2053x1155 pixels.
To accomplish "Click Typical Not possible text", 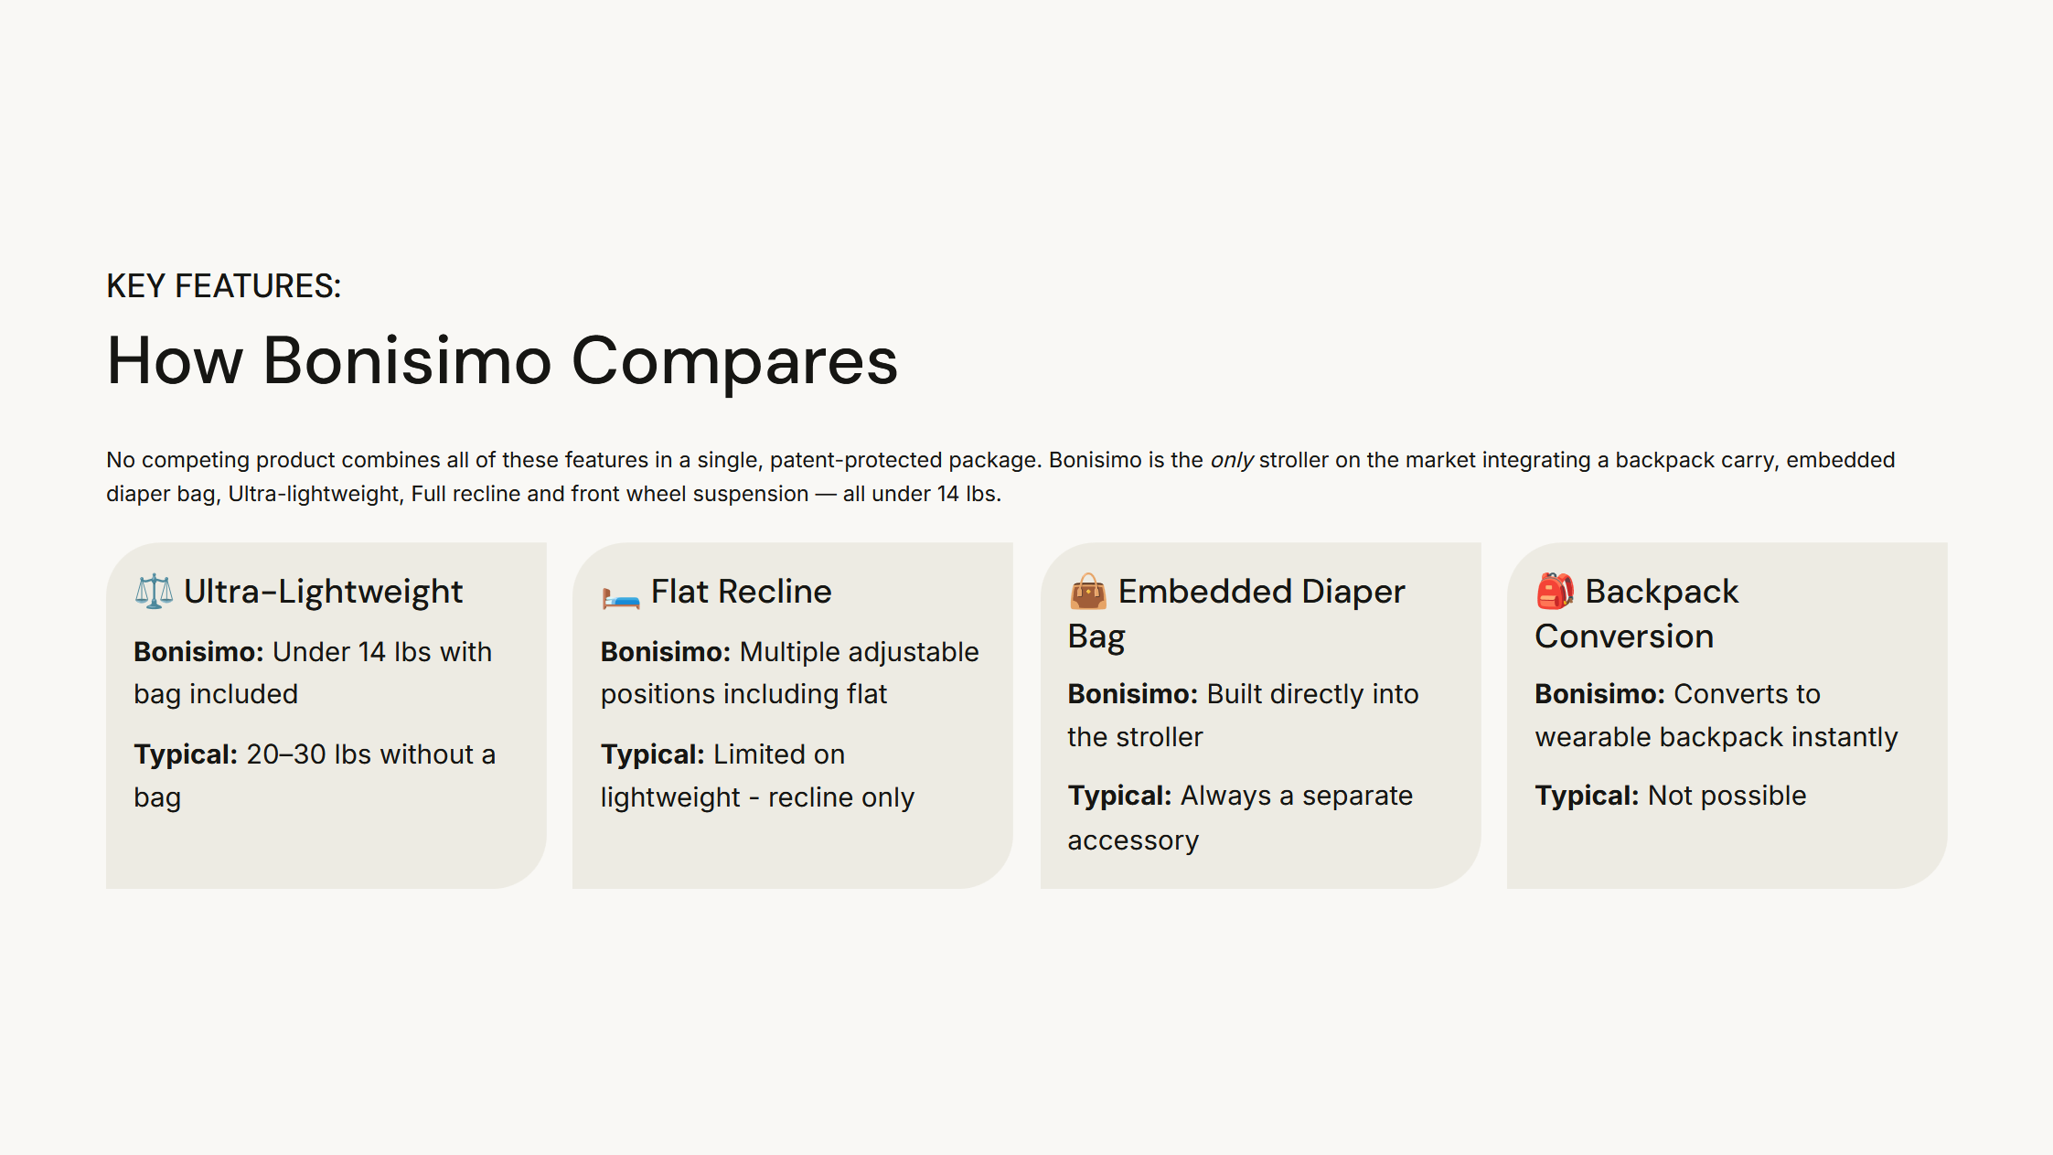I will tap(1670, 796).
